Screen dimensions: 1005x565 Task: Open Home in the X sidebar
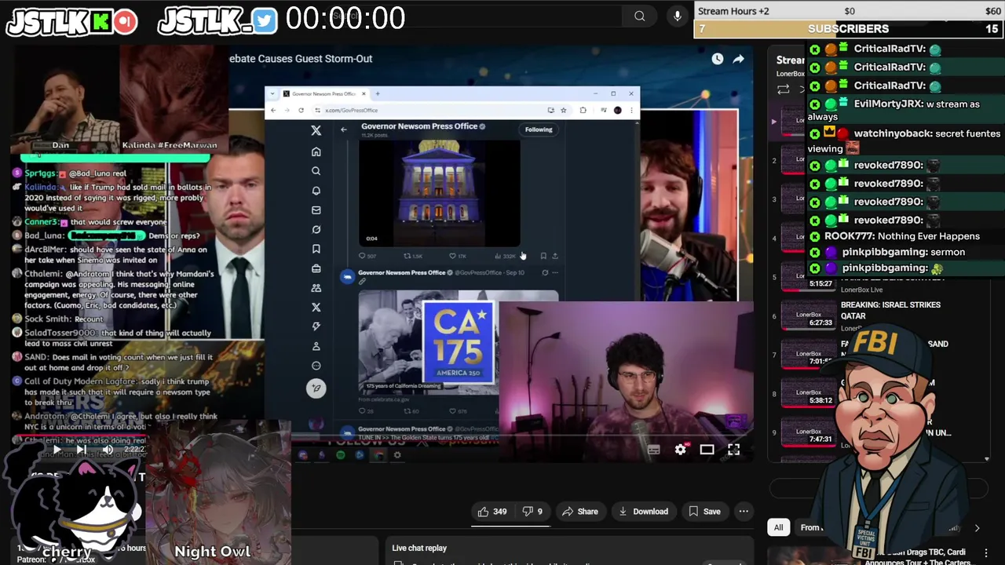(x=316, y=151)
